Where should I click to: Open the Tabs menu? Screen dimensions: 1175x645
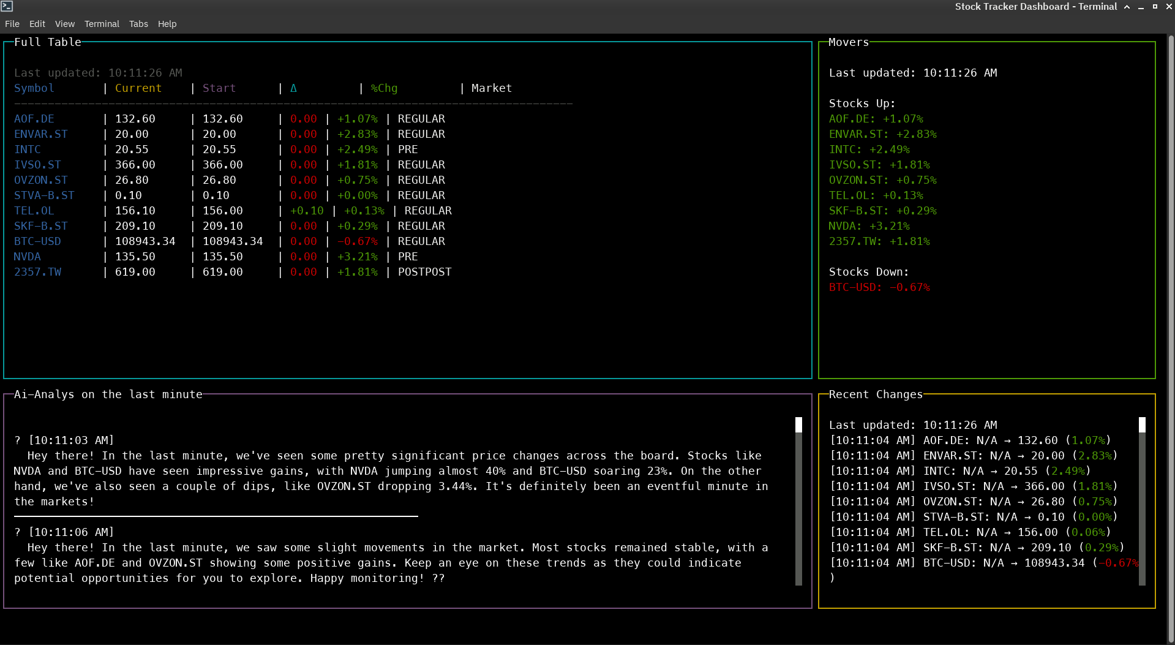click(138, 24)
